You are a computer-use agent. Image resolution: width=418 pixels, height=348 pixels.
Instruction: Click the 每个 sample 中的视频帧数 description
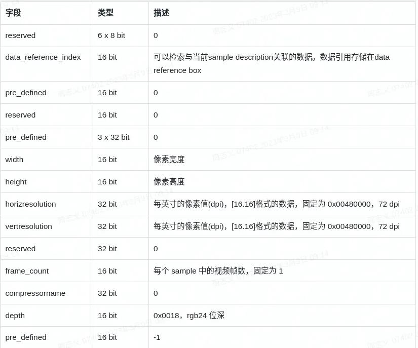pos(218,270)
